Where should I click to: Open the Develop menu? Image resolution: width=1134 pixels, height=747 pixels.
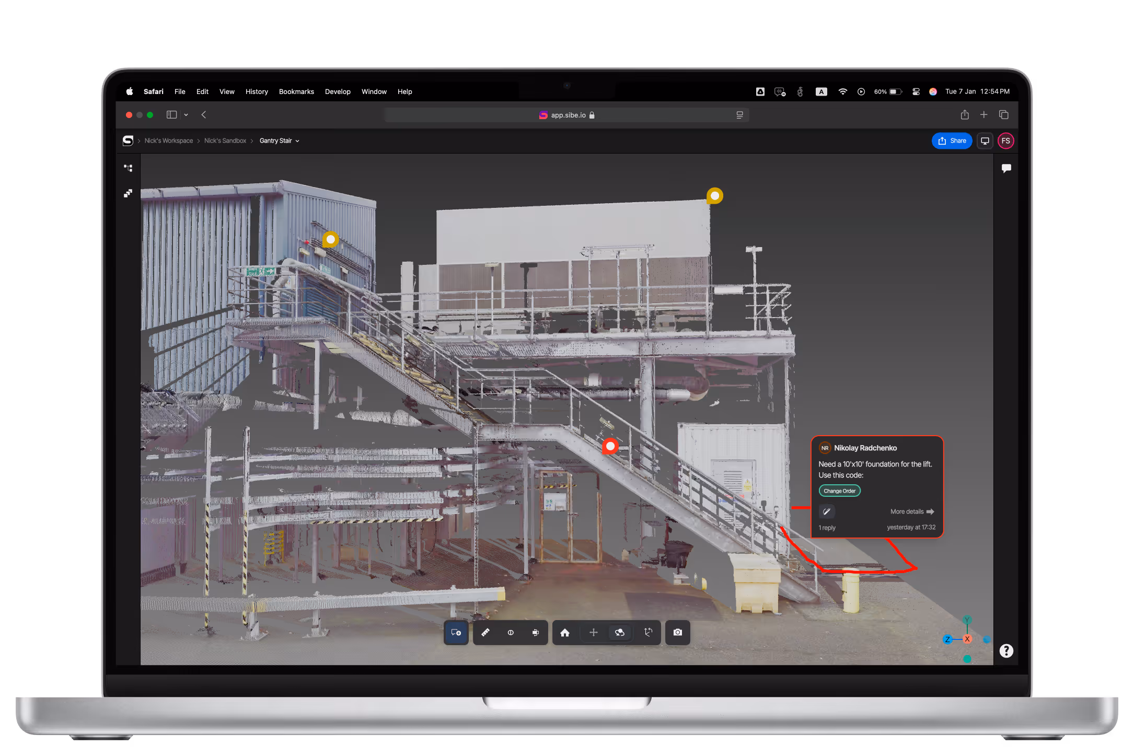338,91
